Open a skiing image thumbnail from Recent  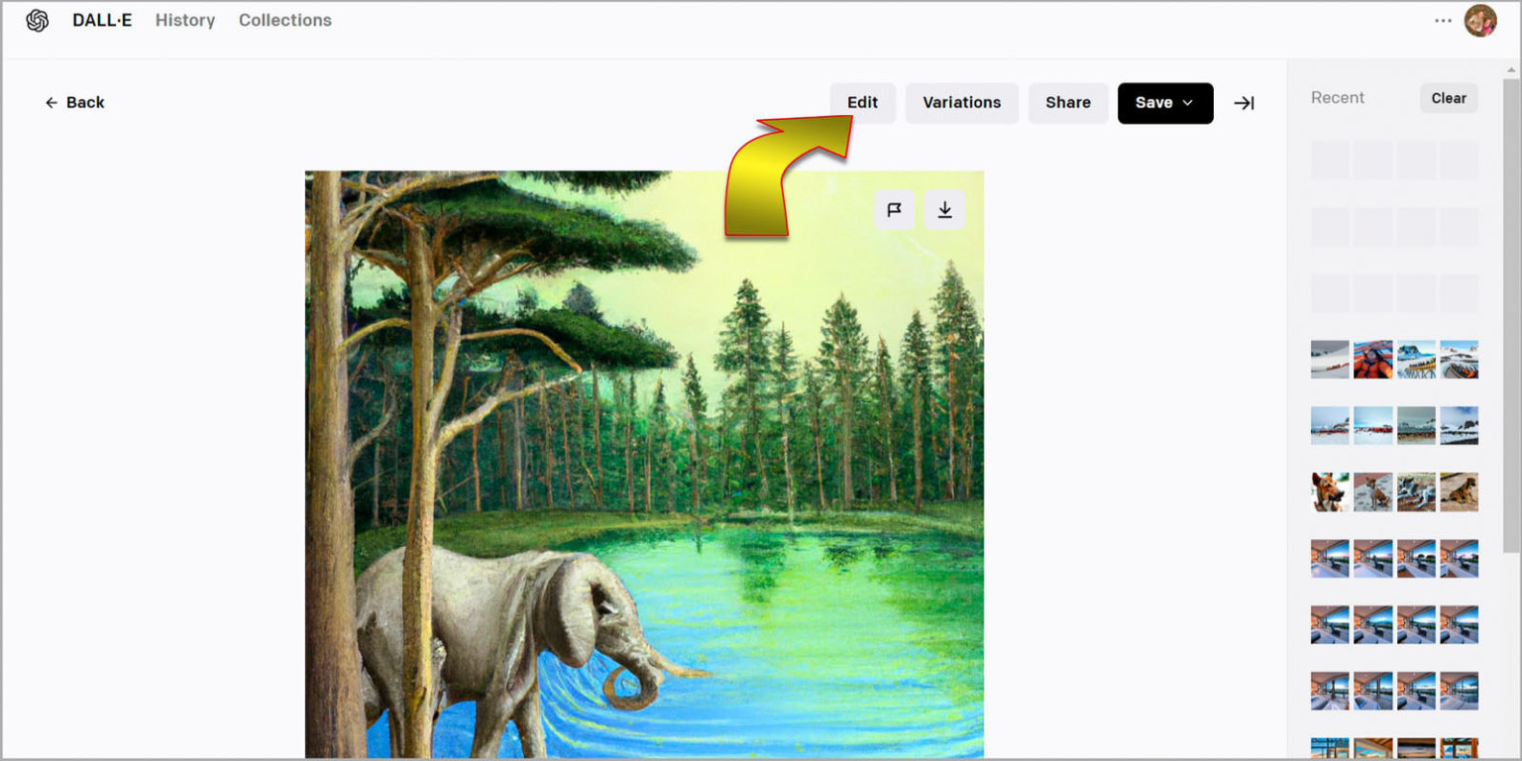1329,359
